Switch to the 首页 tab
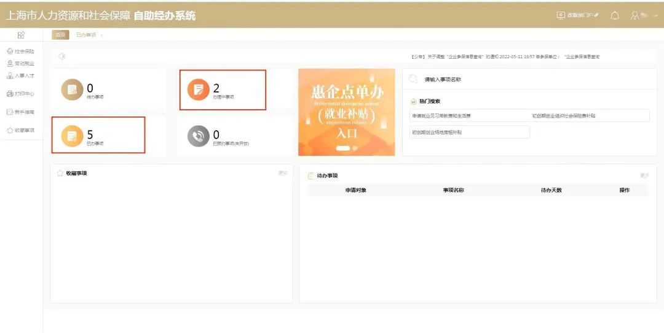 (60, 35)
